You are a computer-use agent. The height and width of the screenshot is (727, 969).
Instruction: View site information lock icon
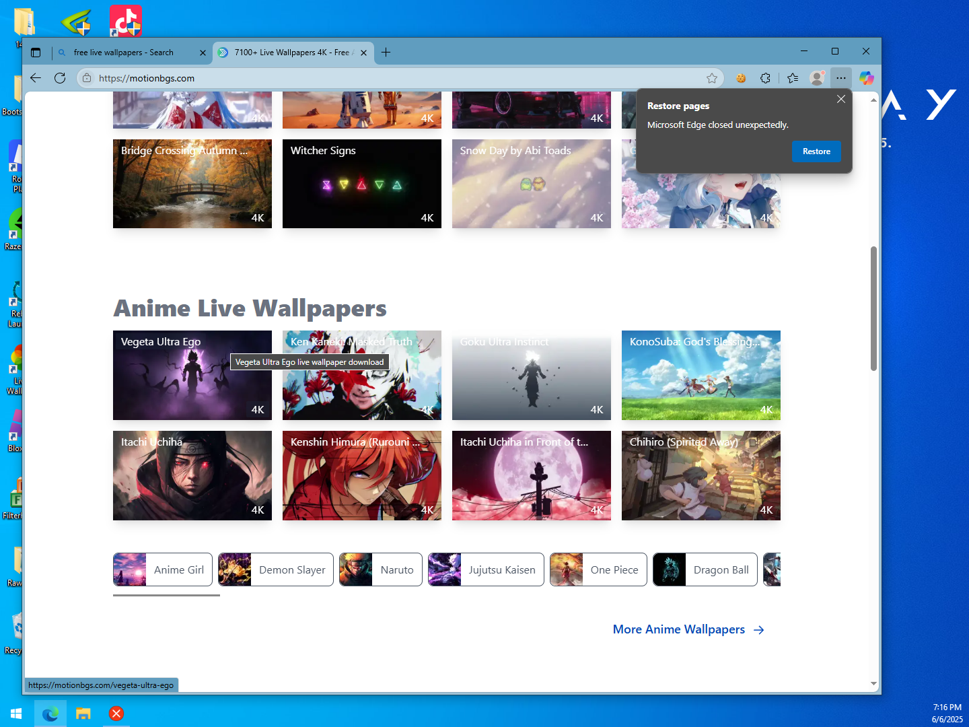[x=87, y=78]
